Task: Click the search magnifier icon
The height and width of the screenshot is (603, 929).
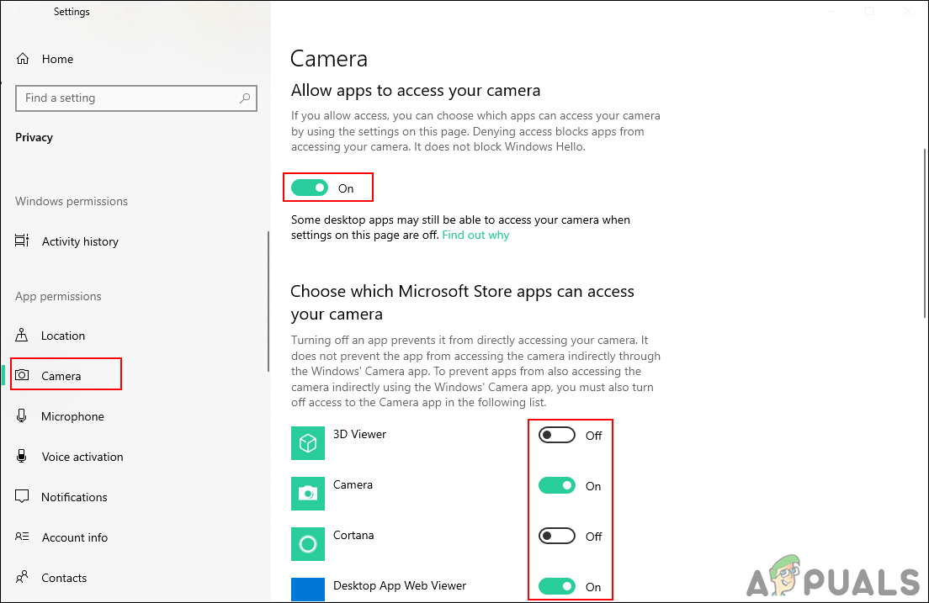Action: [x=245, y=98]
